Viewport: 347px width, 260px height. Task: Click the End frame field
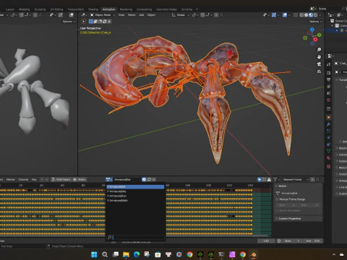tap(313, 241)
